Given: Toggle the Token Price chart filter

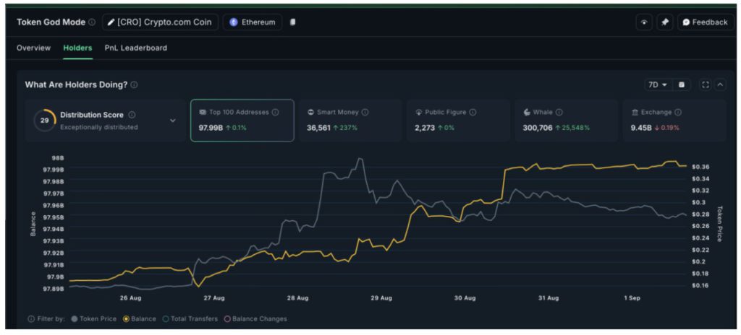Looking at the screenshot, I should (93, 318).
